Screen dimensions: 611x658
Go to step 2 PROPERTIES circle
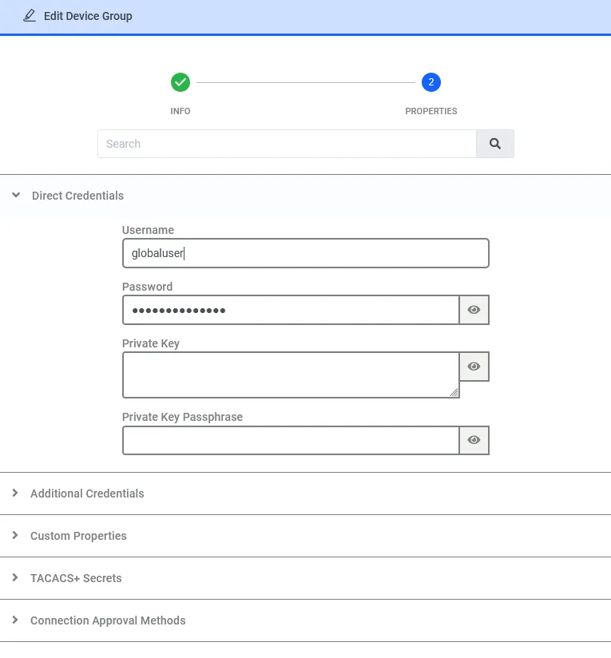coord(431,82)
